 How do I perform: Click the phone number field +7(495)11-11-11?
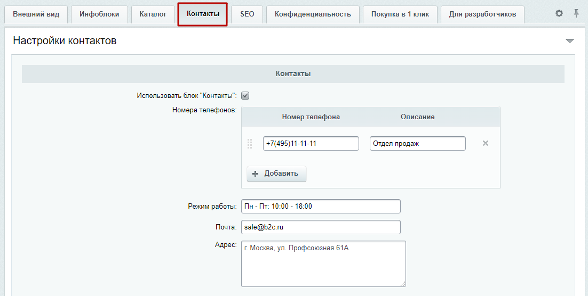(x=311, y=143)
